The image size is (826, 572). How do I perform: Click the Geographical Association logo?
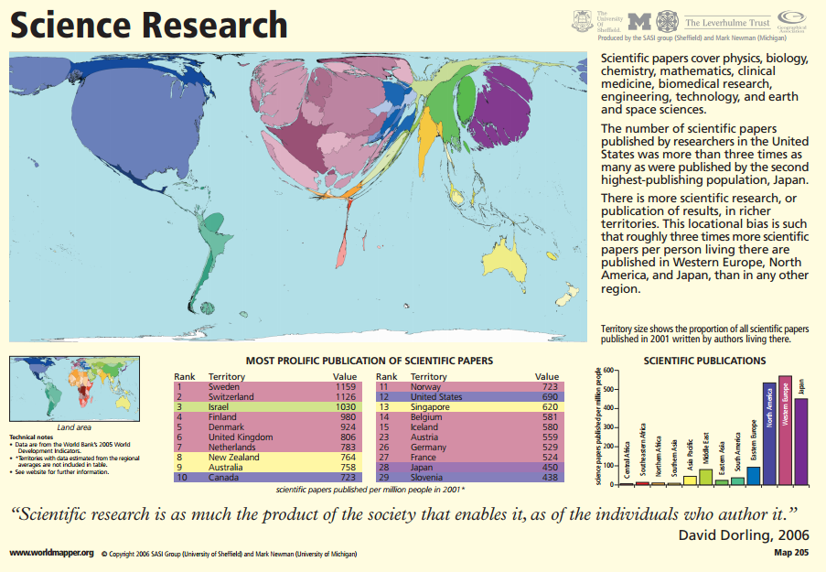pos(792,22)
